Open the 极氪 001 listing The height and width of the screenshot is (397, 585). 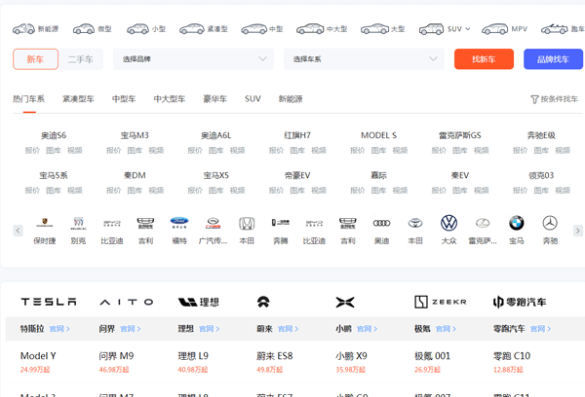point(432,356)
